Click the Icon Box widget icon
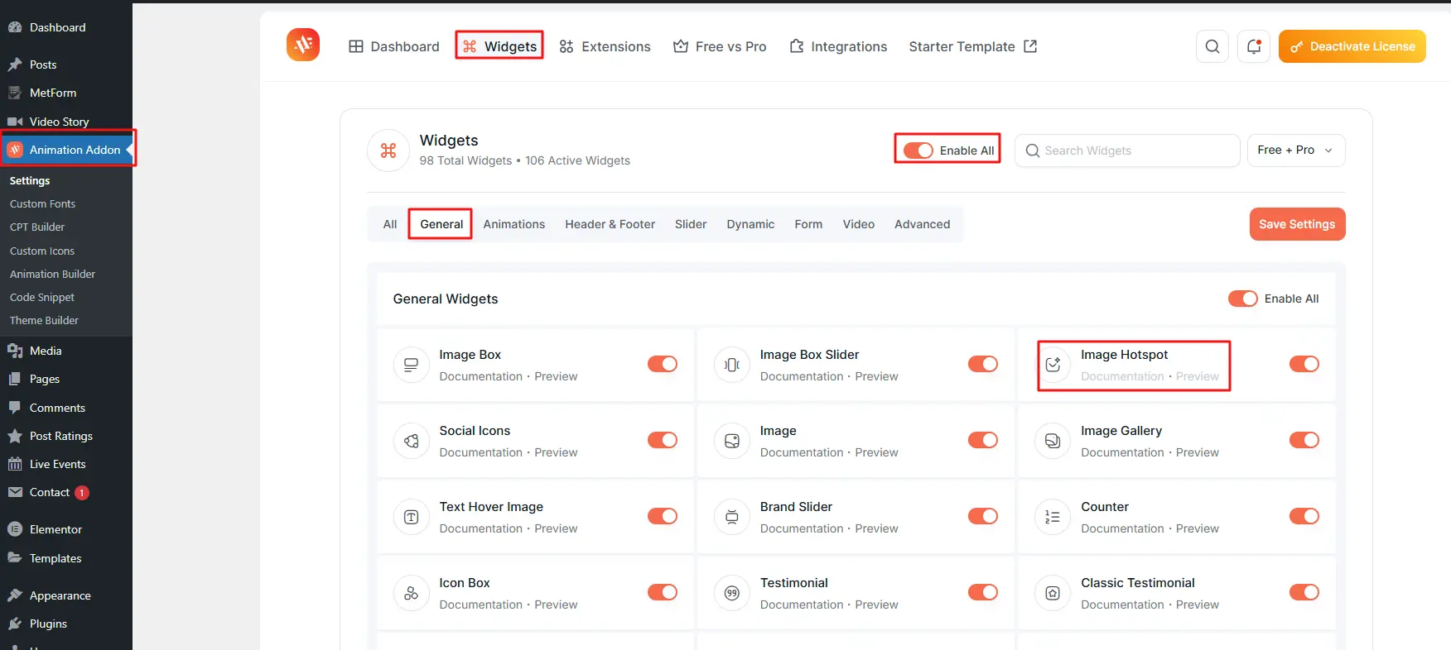1451x650 pixels. tap(412, 593)
